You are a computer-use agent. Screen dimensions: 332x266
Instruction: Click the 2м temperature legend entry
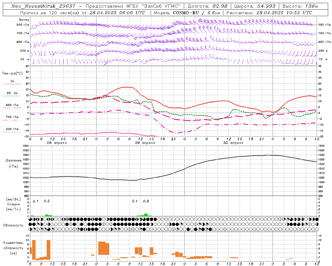[12, 81]
